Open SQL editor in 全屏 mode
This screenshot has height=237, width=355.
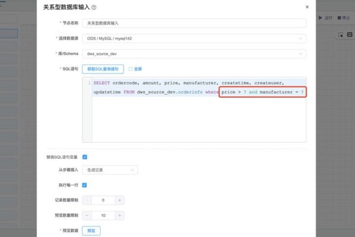pos(135,69)
